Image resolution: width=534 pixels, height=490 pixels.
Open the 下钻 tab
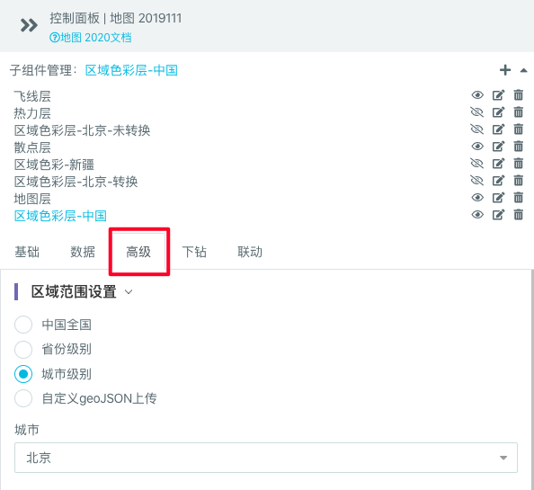[194, 252]
